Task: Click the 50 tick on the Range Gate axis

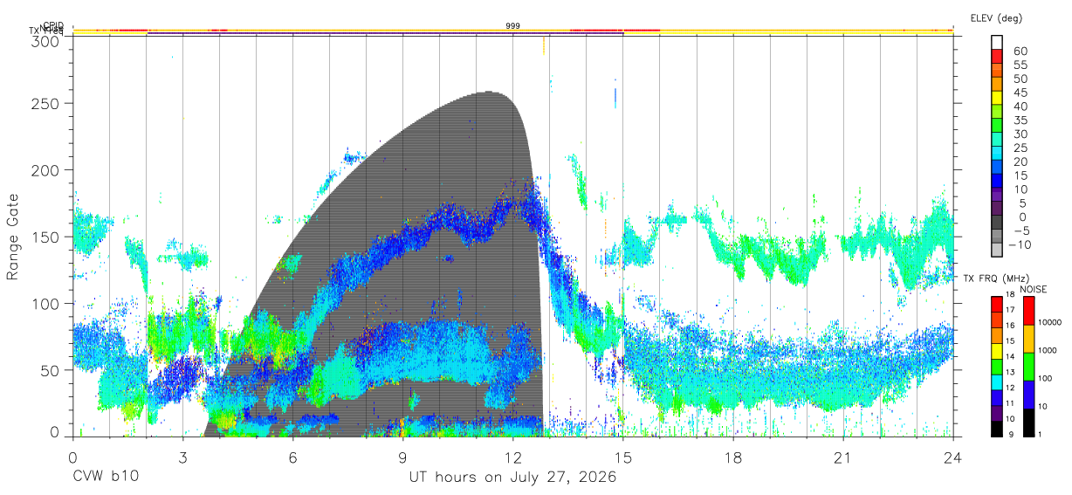Action: click(x=48, y=370)
